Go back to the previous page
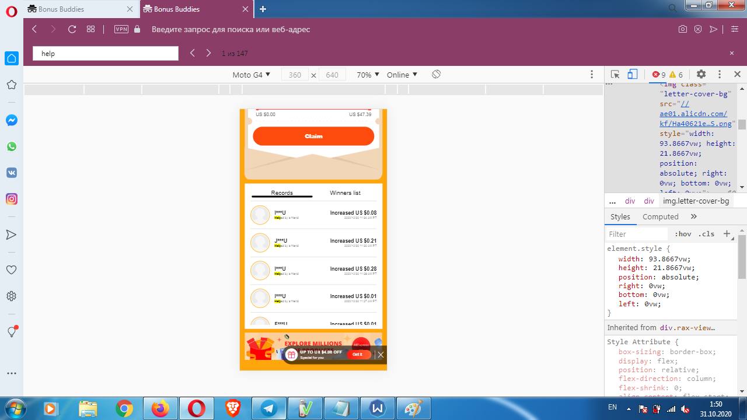Viewport: 747px width, 420px height. 34,29
